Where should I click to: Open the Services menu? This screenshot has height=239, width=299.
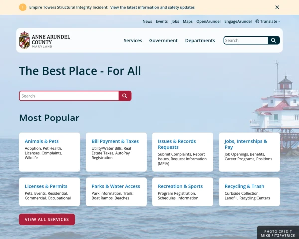(x=133, y=41)
